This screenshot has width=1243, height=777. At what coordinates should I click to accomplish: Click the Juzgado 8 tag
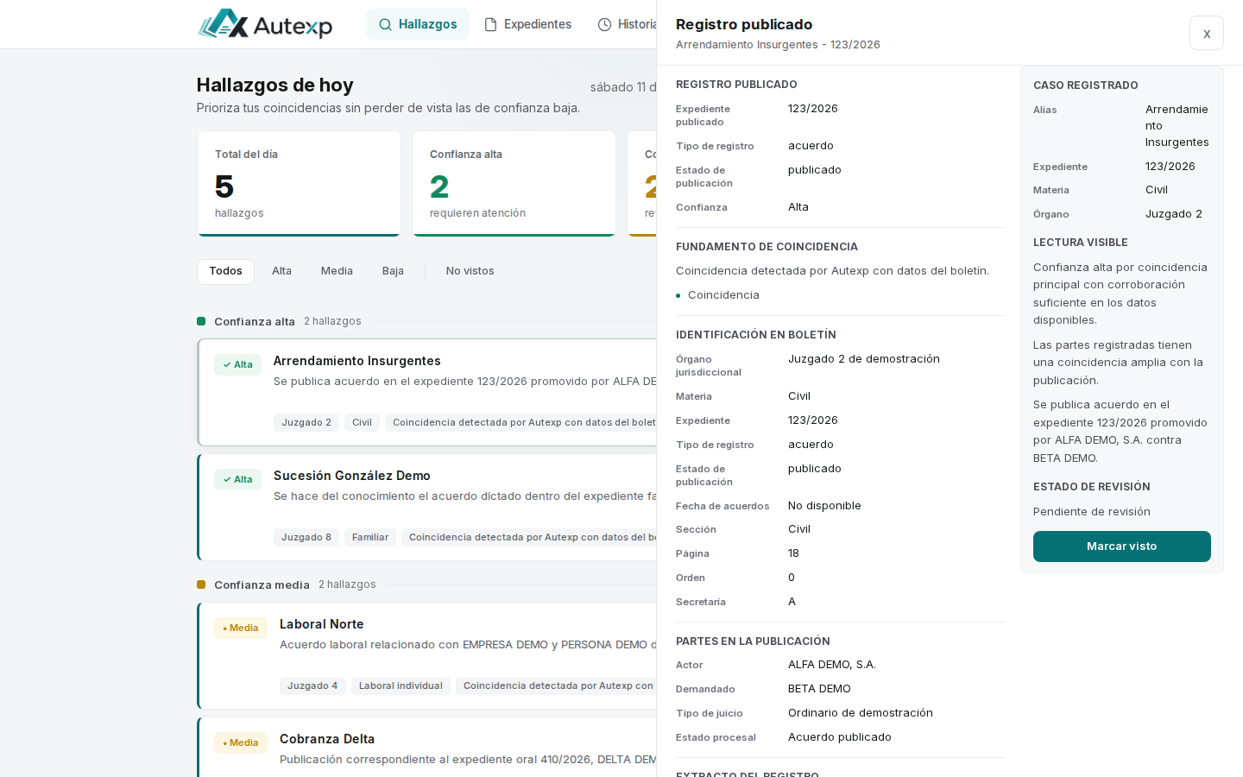click(306, 537)
